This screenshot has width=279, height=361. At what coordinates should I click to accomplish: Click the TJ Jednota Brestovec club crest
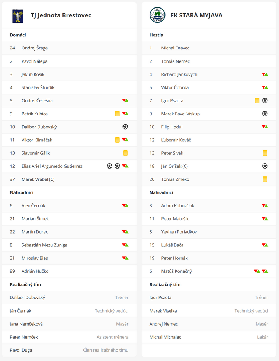tap(17, 15)
